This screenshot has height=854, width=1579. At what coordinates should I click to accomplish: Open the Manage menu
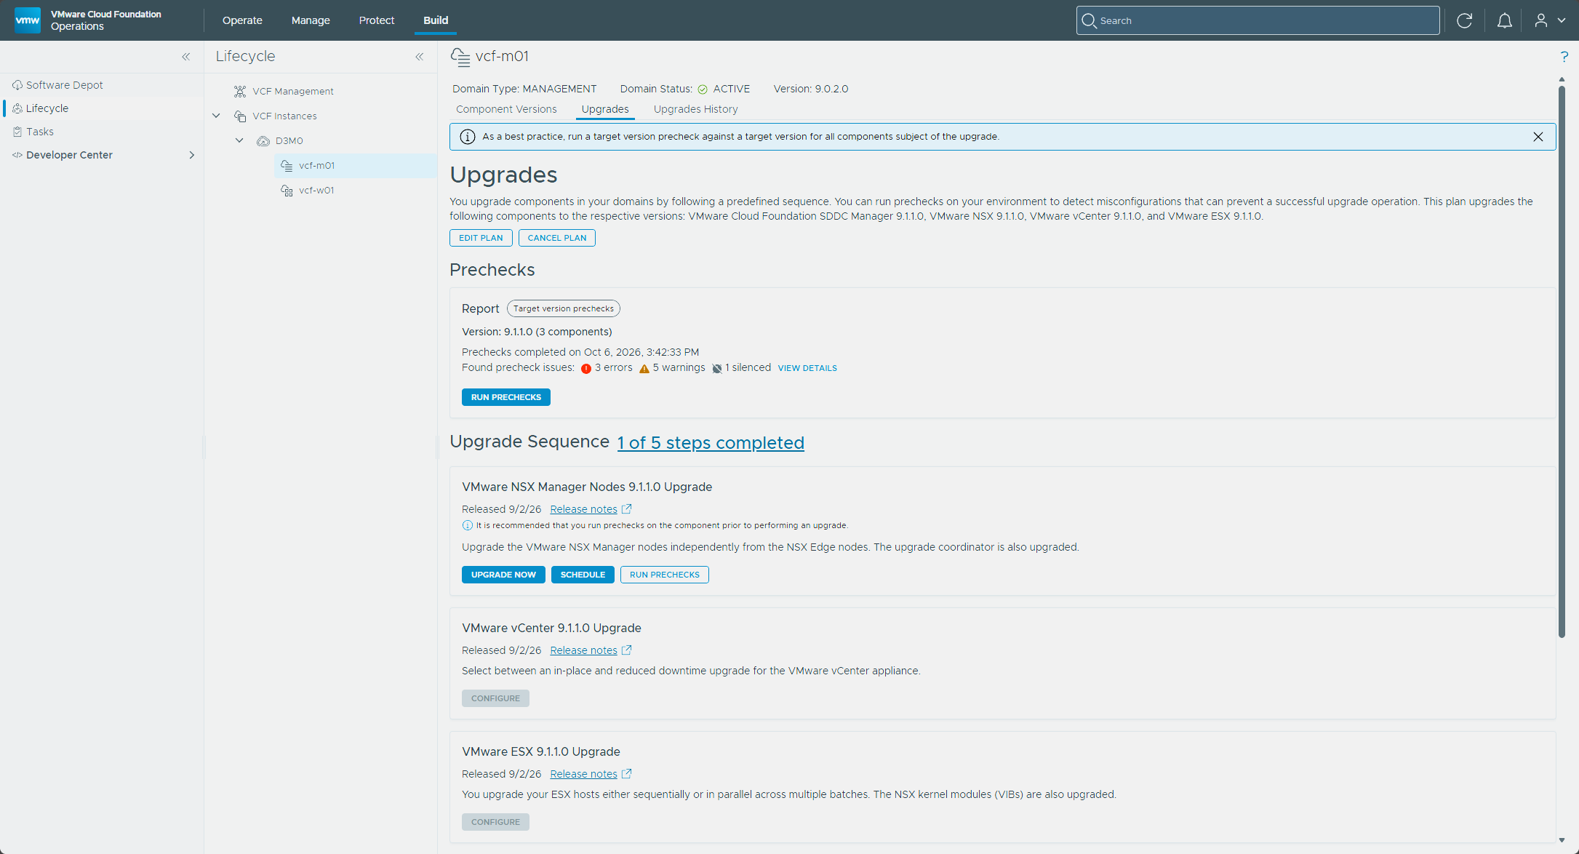pyautogui.click(x=311, y=20)
